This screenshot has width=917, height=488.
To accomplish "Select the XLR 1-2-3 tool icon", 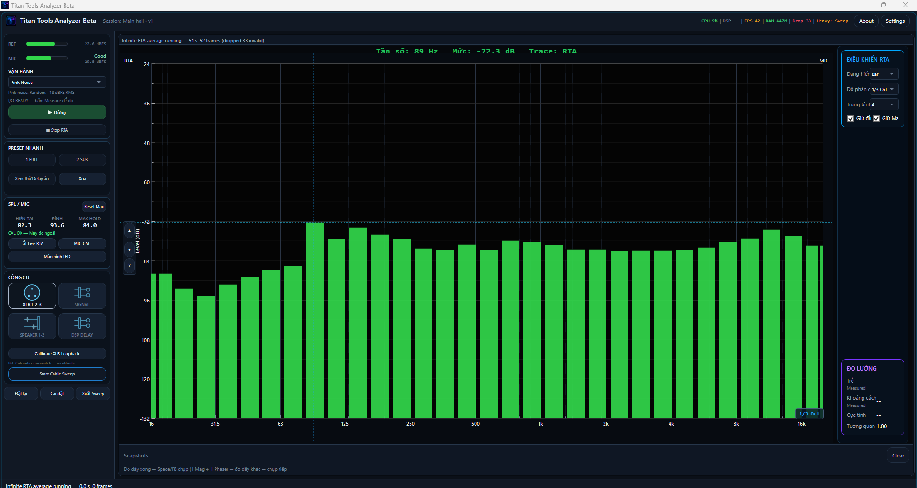I will pos(32,296).
